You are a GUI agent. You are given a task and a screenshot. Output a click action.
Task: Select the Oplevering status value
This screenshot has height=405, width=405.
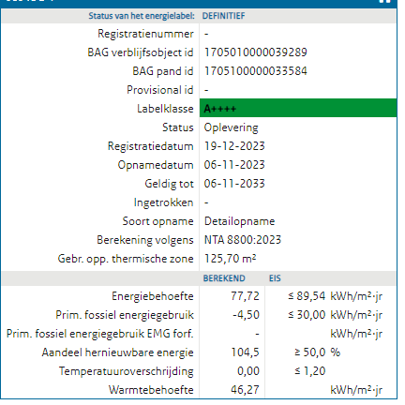[232, 127]
